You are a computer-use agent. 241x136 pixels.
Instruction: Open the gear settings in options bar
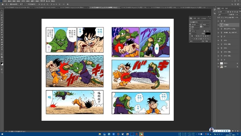click(x=68, y=4)
